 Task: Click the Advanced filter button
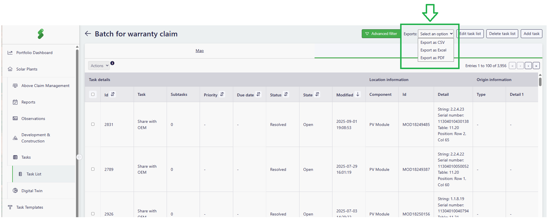(x=381, y=34)
